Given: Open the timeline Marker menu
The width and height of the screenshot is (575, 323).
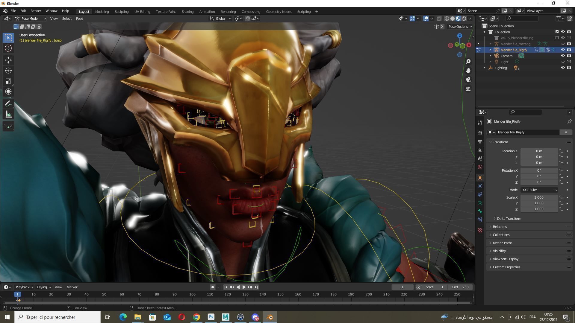Looking at the screenshot, I should [72, 287].
